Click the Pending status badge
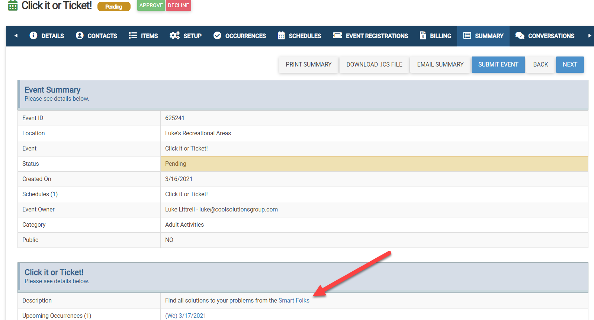 (x=114, y=7)
